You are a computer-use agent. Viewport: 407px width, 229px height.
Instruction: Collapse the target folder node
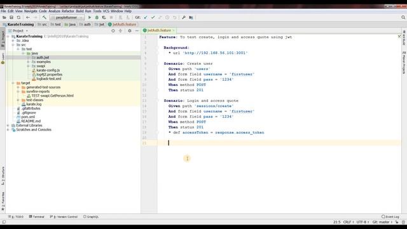(13, 83)
